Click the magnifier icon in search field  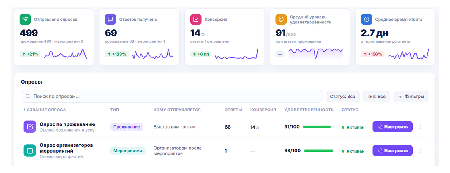coord(28,96)
